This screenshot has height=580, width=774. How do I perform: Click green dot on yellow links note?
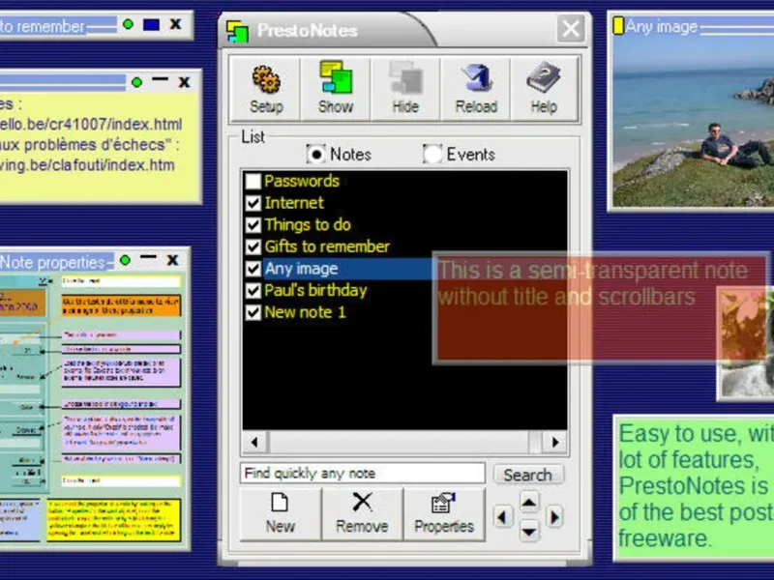[136, 82]
